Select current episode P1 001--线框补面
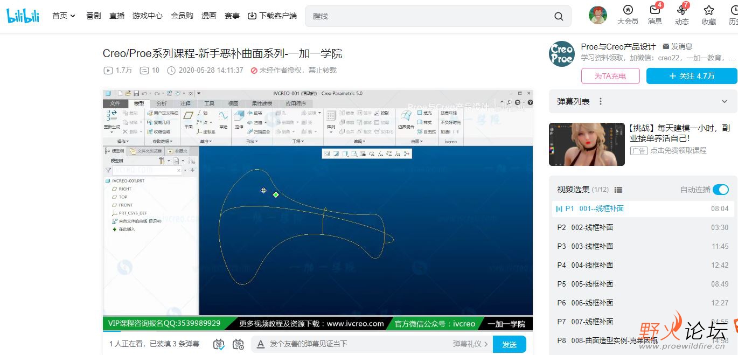Viewport: 738px width, 355px height. coord(643,208)
